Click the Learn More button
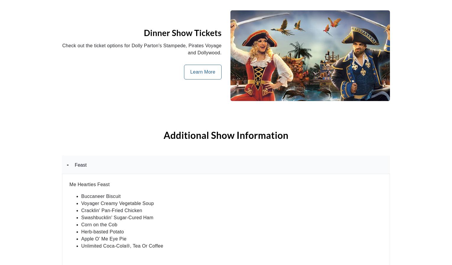 pos(202,72)
